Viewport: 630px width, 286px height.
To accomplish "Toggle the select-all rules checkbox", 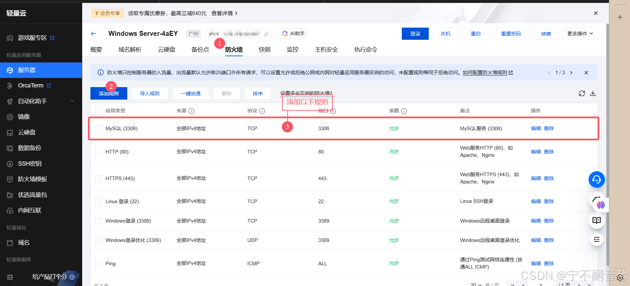I will (x=98, y=111).
